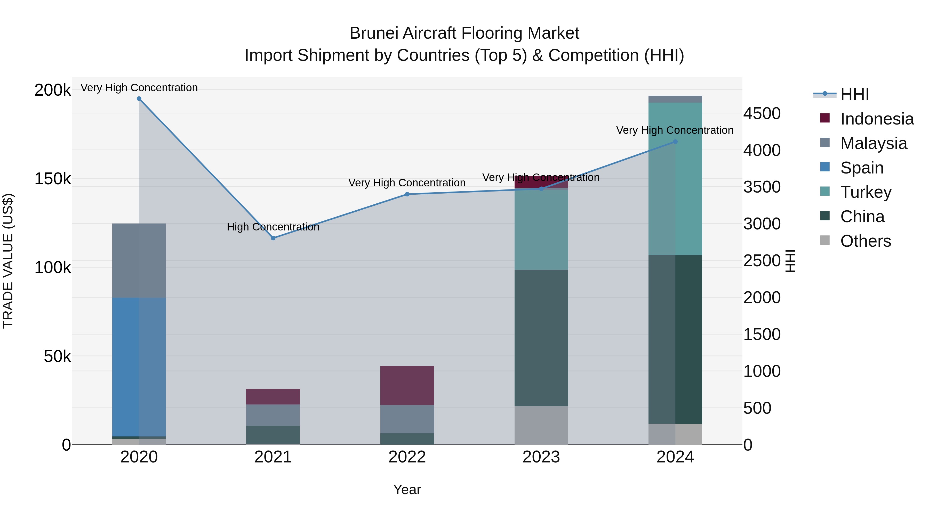The image size is (929, 522).
Task: Click the 2020 x-axis tick label
Action: (139, 457)
